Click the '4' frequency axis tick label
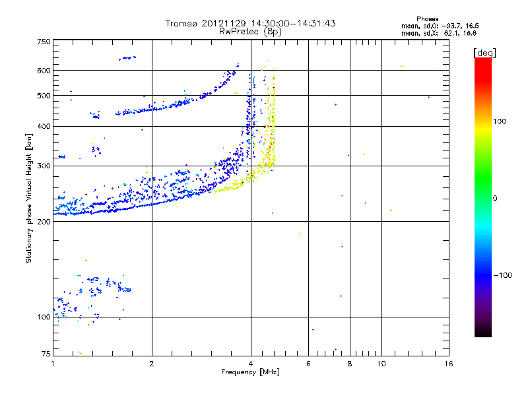The height and width of the screenshot is (396, 528). pyautogui.click(x=251, y=364)
